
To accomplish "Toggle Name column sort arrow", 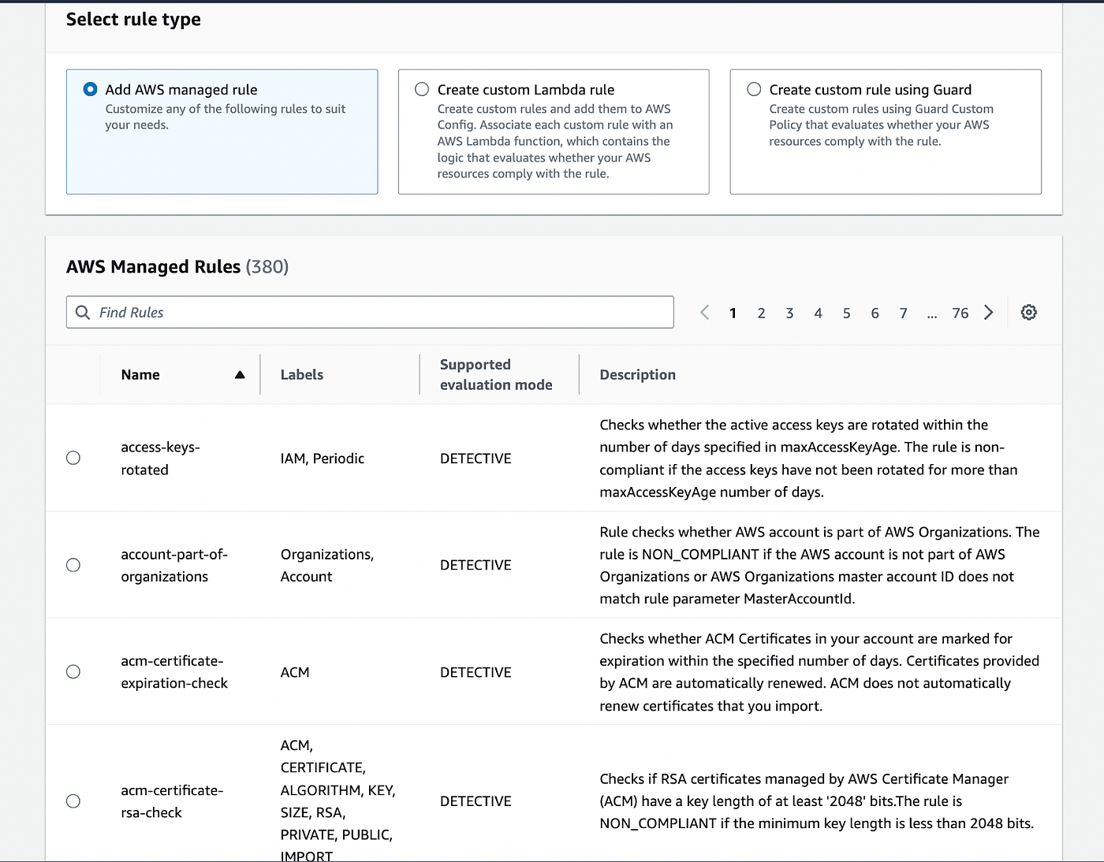I will (x=240, y=375).
